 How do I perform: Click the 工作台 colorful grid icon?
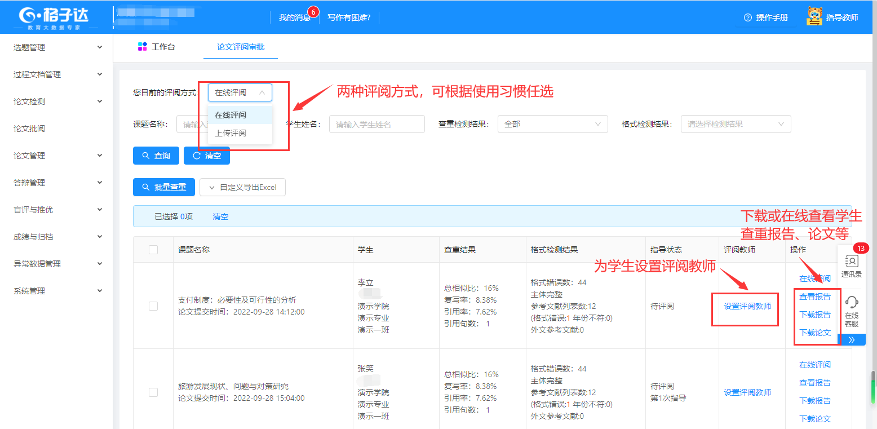click(143, 47)
